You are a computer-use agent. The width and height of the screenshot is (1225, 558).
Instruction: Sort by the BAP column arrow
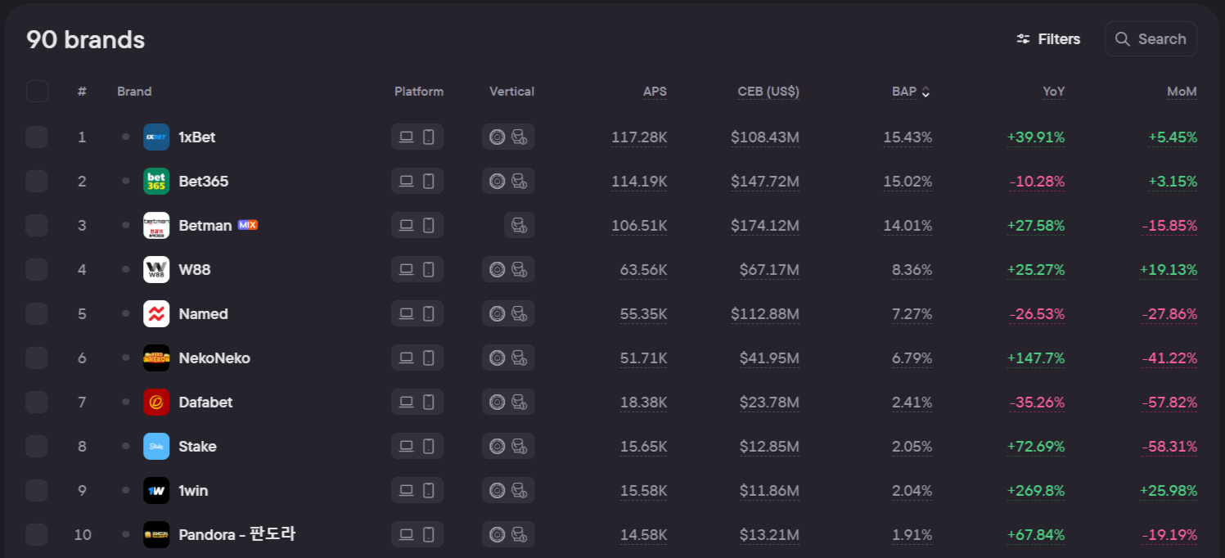point(926,92)
